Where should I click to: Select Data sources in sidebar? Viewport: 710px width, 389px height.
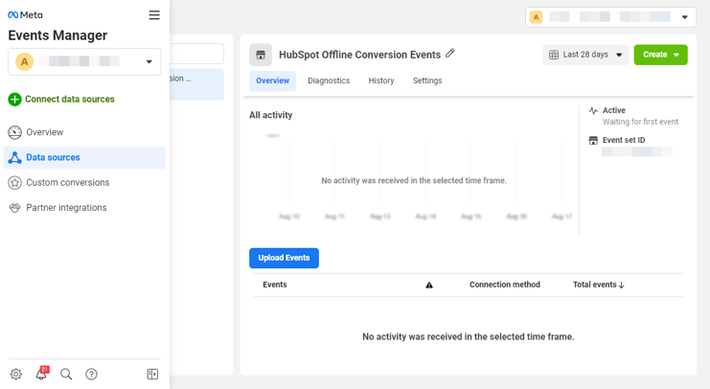click(84, 157)
